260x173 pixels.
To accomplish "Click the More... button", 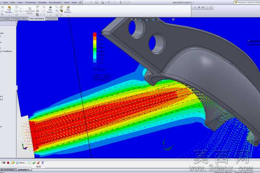I will [21, 163].
